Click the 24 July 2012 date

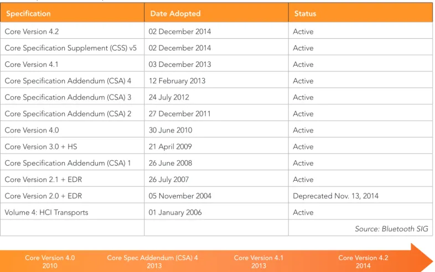pyautogui.click(x=169, y=97)
